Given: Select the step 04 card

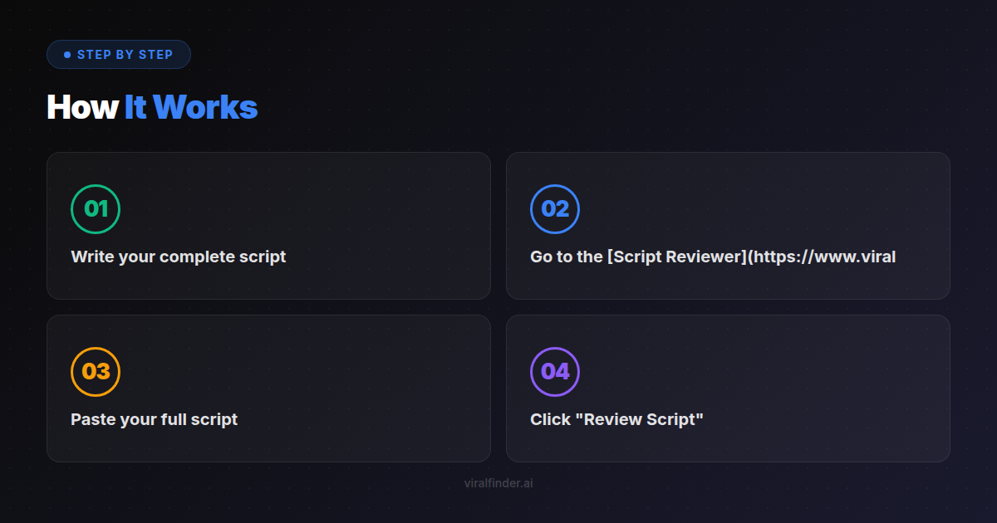Looking at the screenshot, I should 727,388.
